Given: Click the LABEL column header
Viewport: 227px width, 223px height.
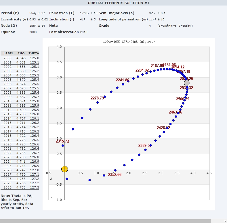Looking at the screenshot, I should tap(9, 53).
